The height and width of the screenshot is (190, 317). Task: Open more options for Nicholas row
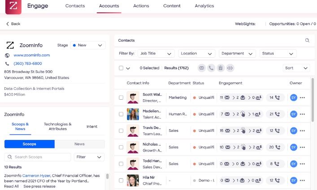point(303,147)
